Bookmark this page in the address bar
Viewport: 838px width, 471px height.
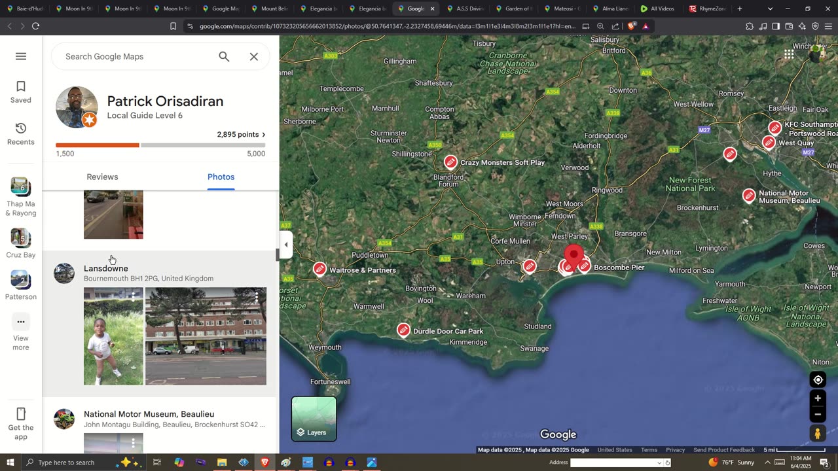pos(173,26)
